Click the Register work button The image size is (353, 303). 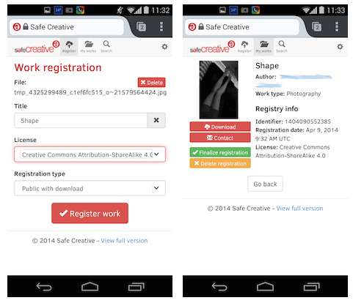tap(90, 213)
